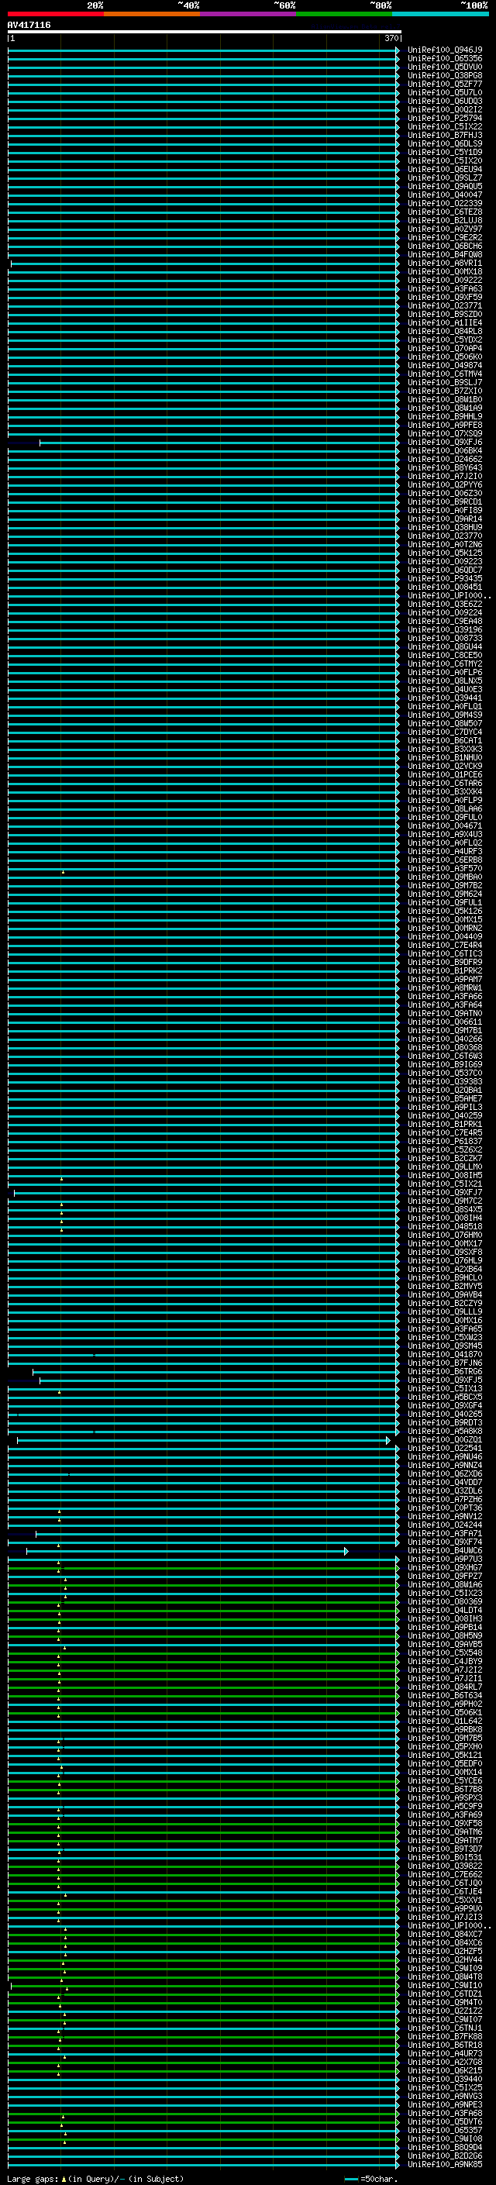Select hit label UniRef100_B9HCL0
Screen dimensions: 496x2185
444,1277
